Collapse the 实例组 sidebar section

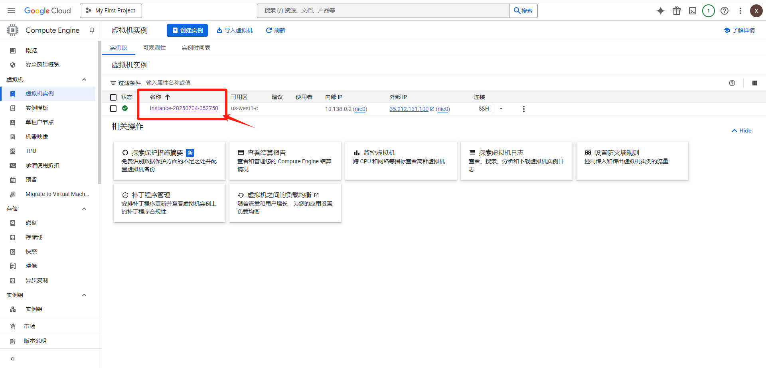click(84, 295)
